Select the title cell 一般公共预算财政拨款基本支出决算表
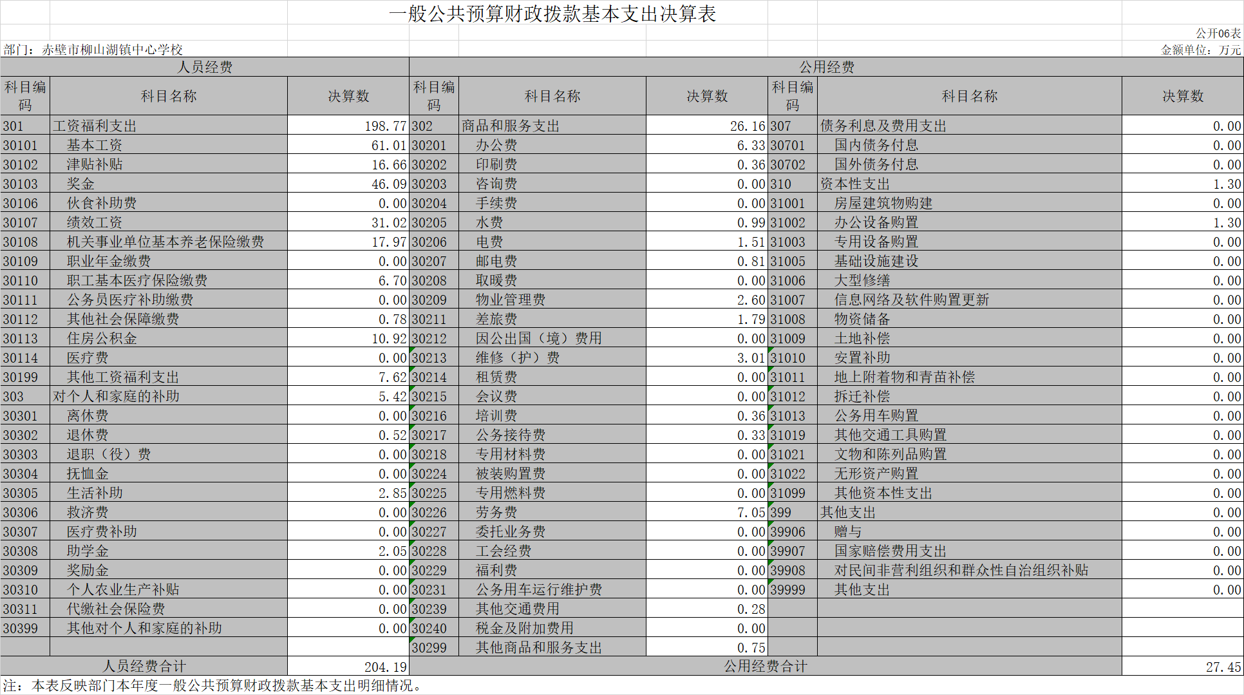 tap(552, 14)
